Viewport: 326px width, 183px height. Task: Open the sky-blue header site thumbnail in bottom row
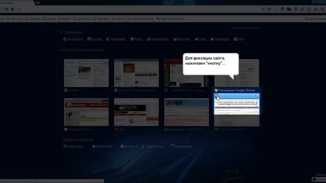[x=186, y=112]
